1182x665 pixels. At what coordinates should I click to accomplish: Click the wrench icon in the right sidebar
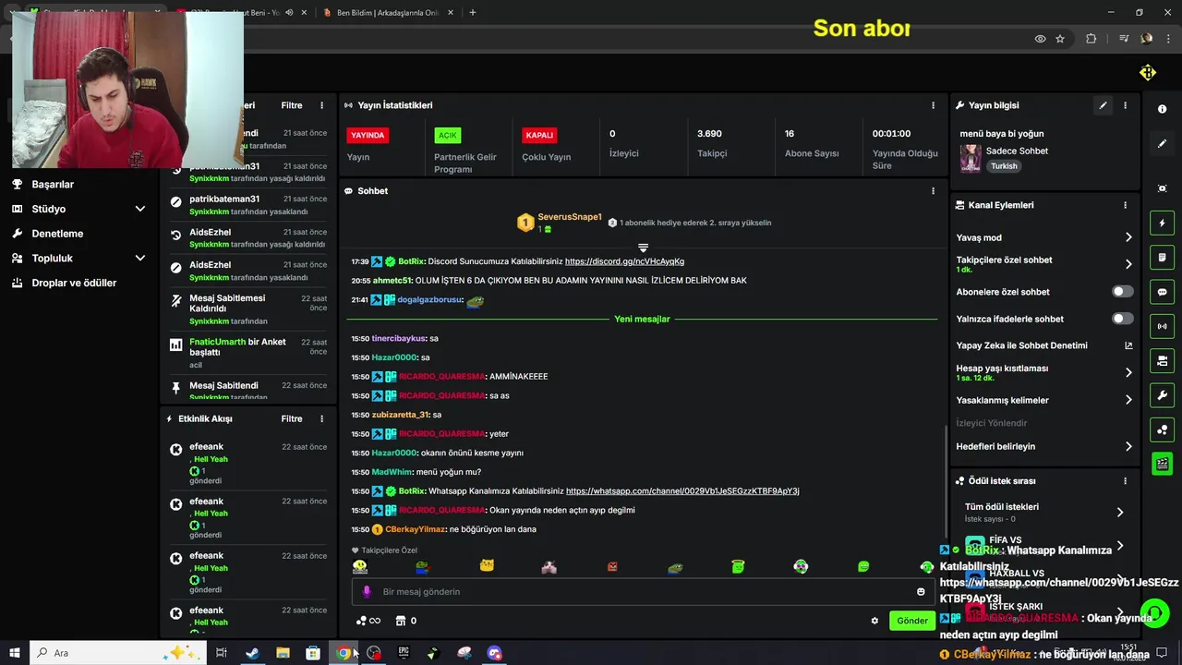(x=1162, y=395)
